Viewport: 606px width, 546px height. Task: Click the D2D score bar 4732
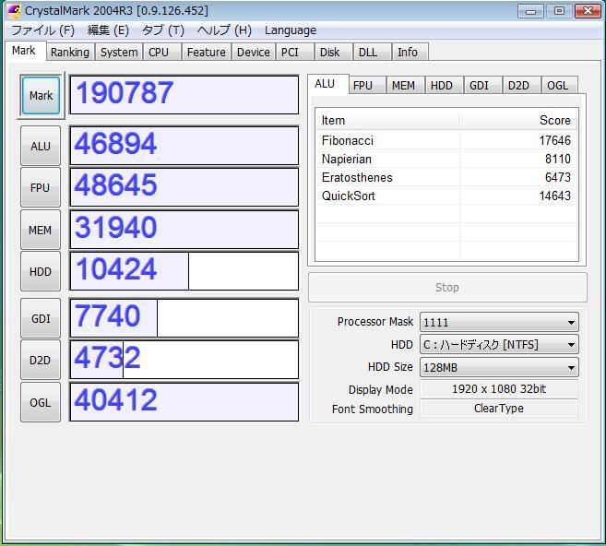click(184, 360)
